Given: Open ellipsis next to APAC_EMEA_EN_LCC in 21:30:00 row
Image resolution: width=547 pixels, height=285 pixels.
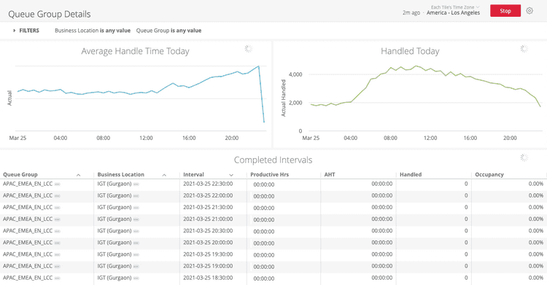Looking at the screenshot, I should (x=57, y=208).
